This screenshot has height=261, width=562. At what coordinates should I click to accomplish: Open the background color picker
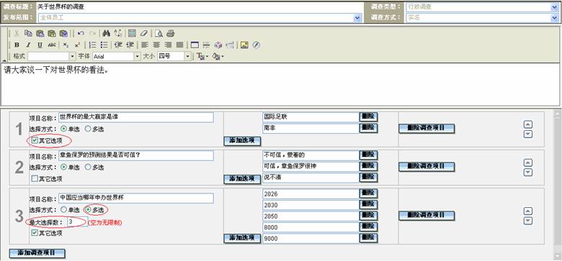pyautogui.click(x=218, y=56)
